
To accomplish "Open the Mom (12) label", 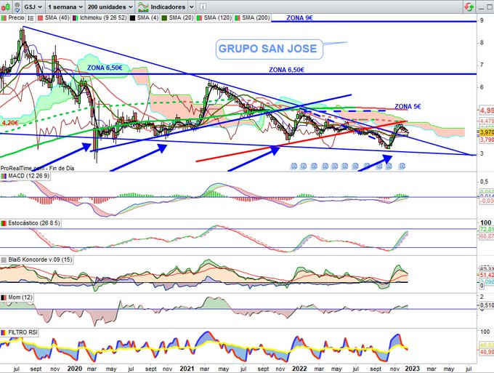I will pos(20,297).
